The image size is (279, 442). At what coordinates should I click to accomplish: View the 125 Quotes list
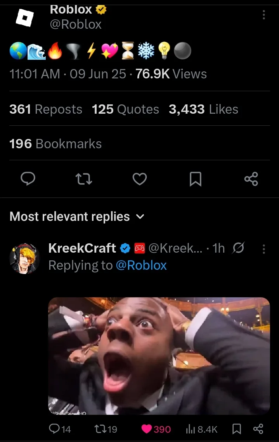click(x=125, y=109)
